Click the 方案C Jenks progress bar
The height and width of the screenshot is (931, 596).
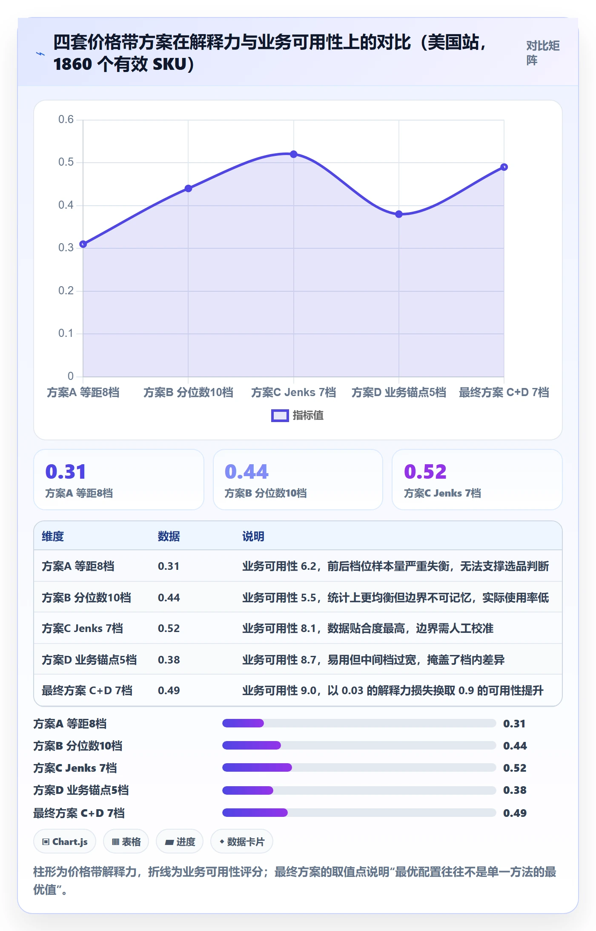pyautogui.click(x=359, y=767)
